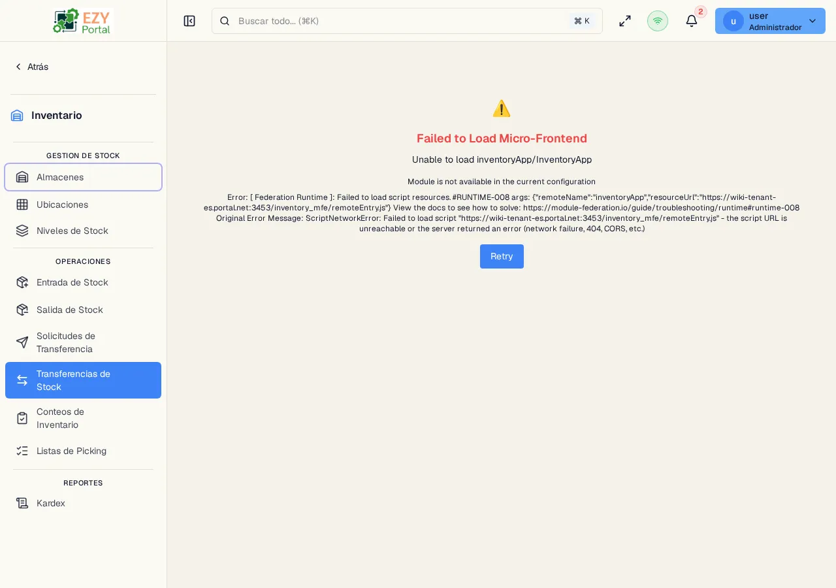Click the notification count badge
The height and width of the screenshot is (588, 836).
point(701,12)
